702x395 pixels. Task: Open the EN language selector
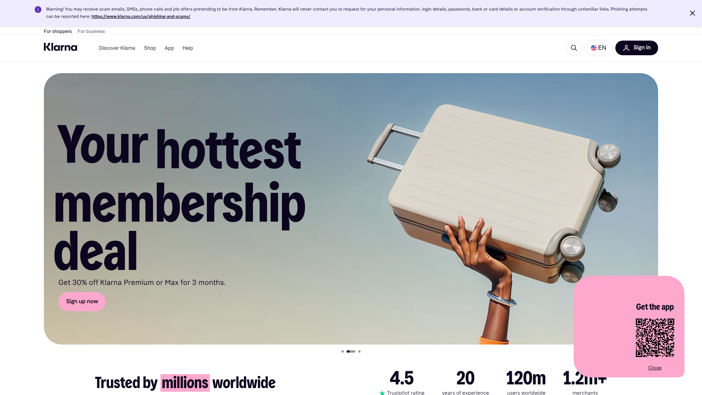(599, 48)
